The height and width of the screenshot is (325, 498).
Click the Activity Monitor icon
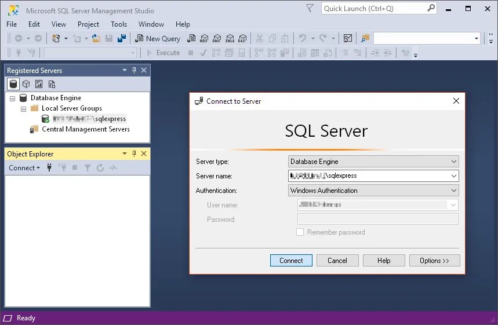tap(348, 38)
